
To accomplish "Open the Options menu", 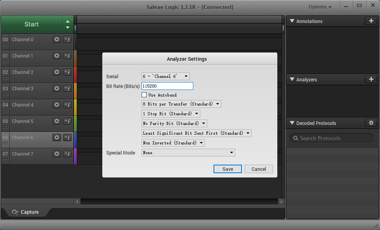I will (320, 7).
